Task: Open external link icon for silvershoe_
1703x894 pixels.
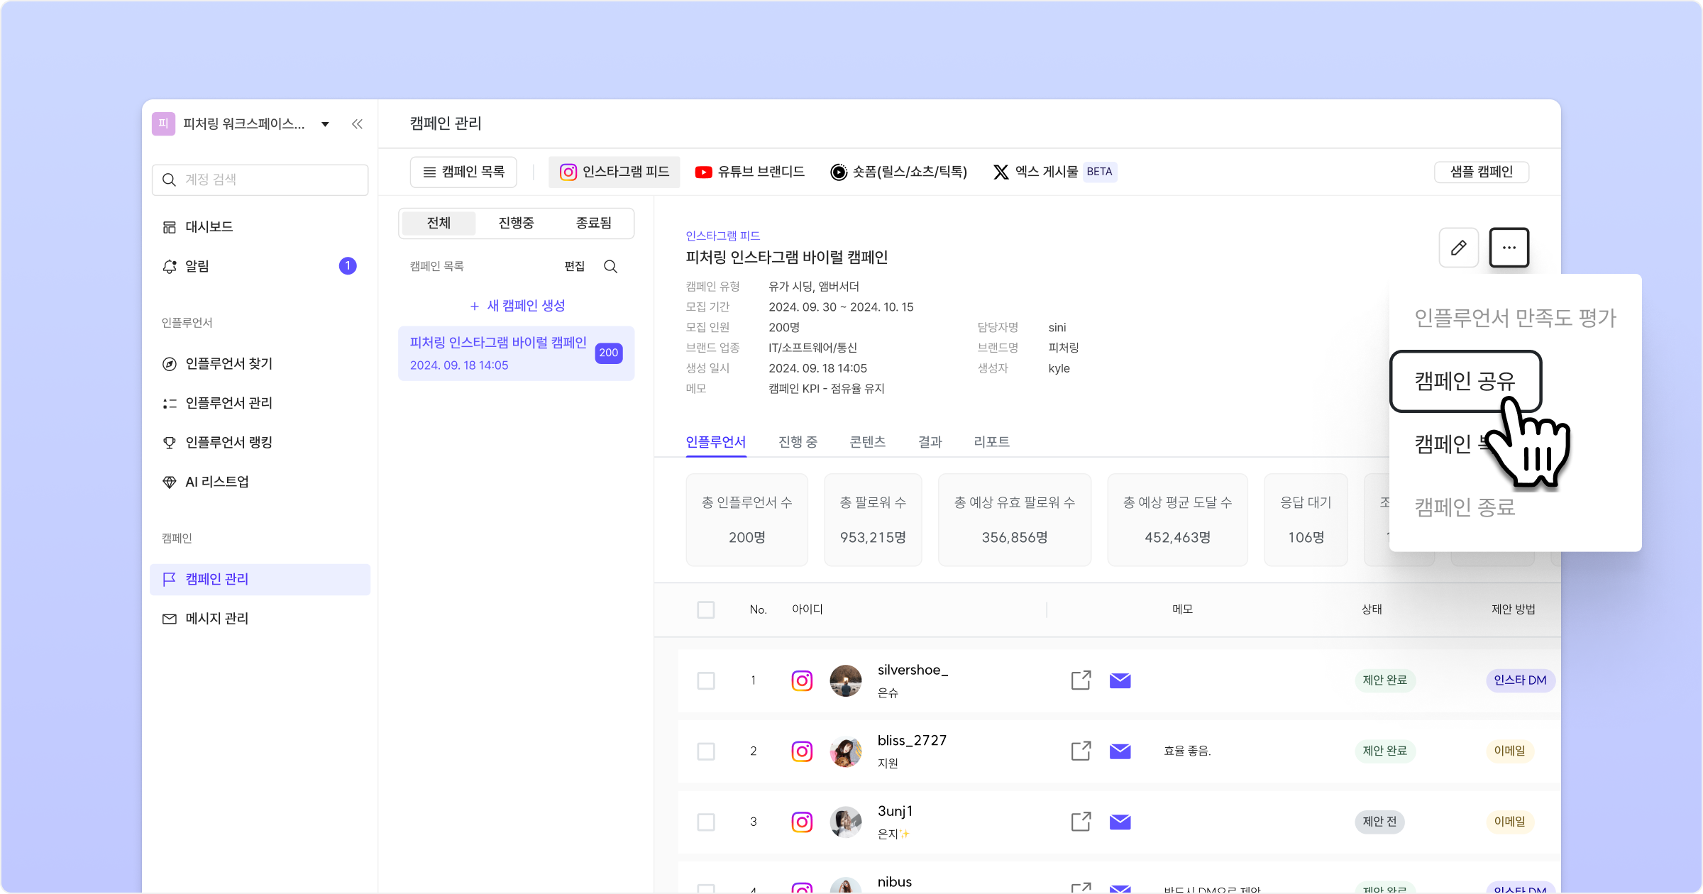Action: click(x=1081, y=680)
